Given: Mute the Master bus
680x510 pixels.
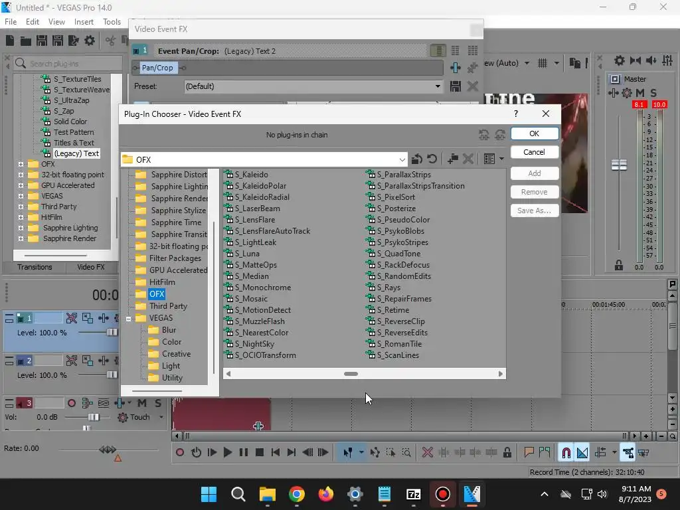Looking at the screenshot, I should point(640,93).
